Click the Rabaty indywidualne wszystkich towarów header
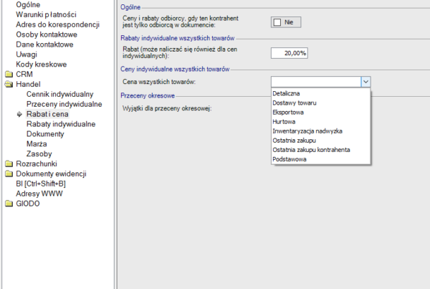 pos(178,38)
